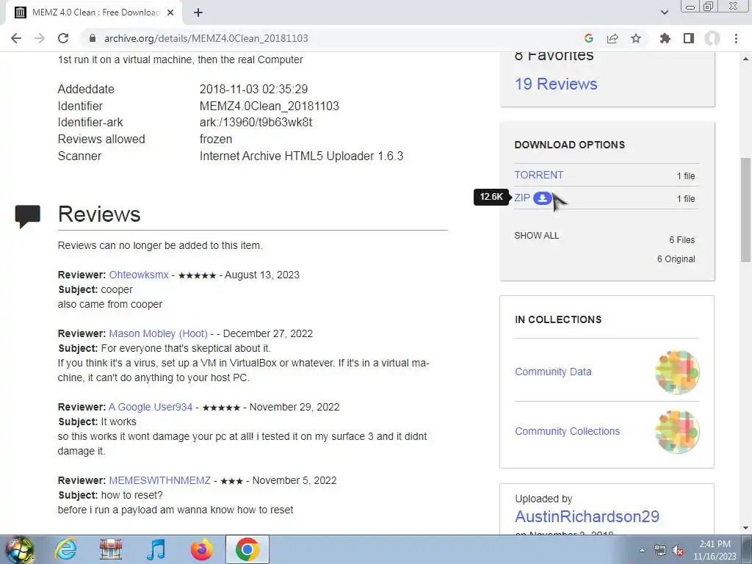Show hidden system tray icons
The width and height of the screenshot is (752, 564).
tap(642, 550)
